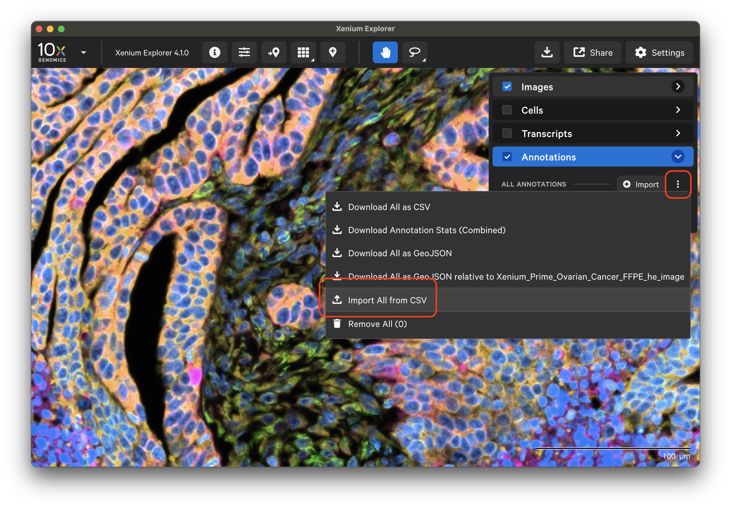Open Settings

click(659, 52)
